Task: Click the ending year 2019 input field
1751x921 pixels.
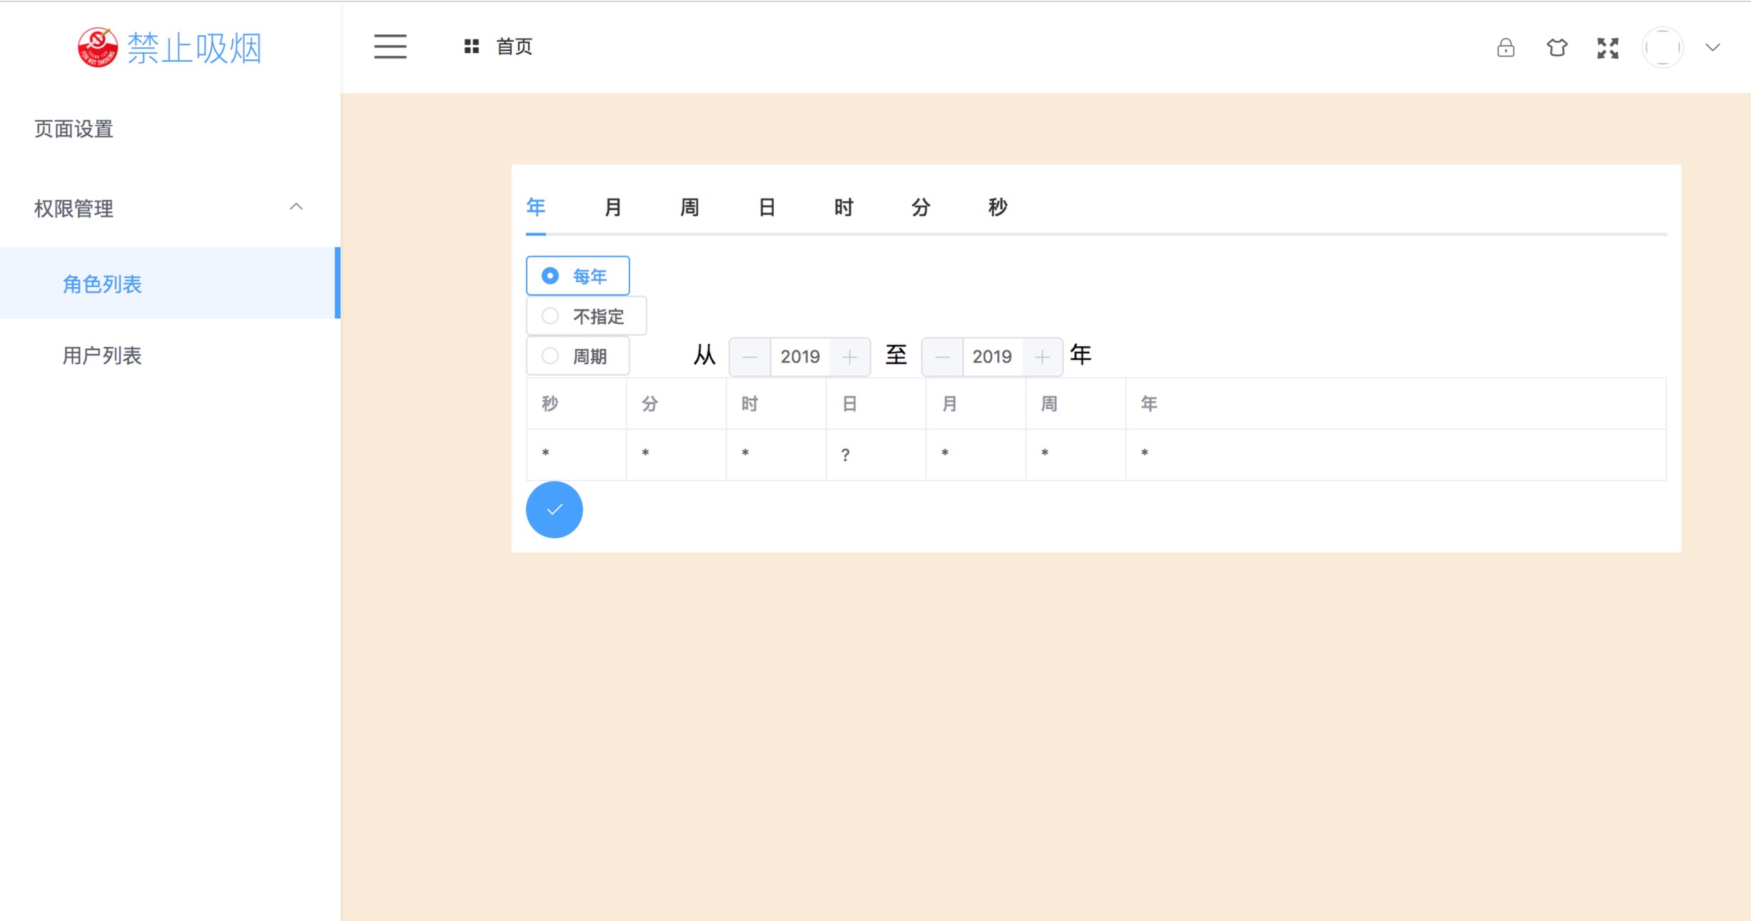Action: (x=992, y=357)
